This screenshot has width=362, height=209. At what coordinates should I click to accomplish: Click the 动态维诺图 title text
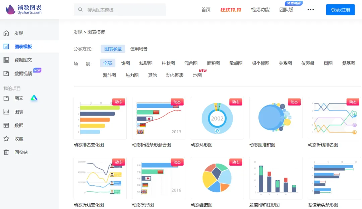[x=201, y=205]
